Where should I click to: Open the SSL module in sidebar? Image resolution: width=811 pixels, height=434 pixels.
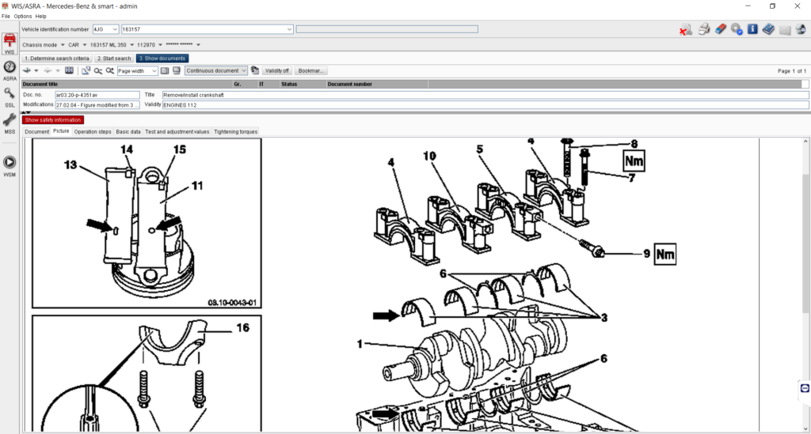click(10, 97)
